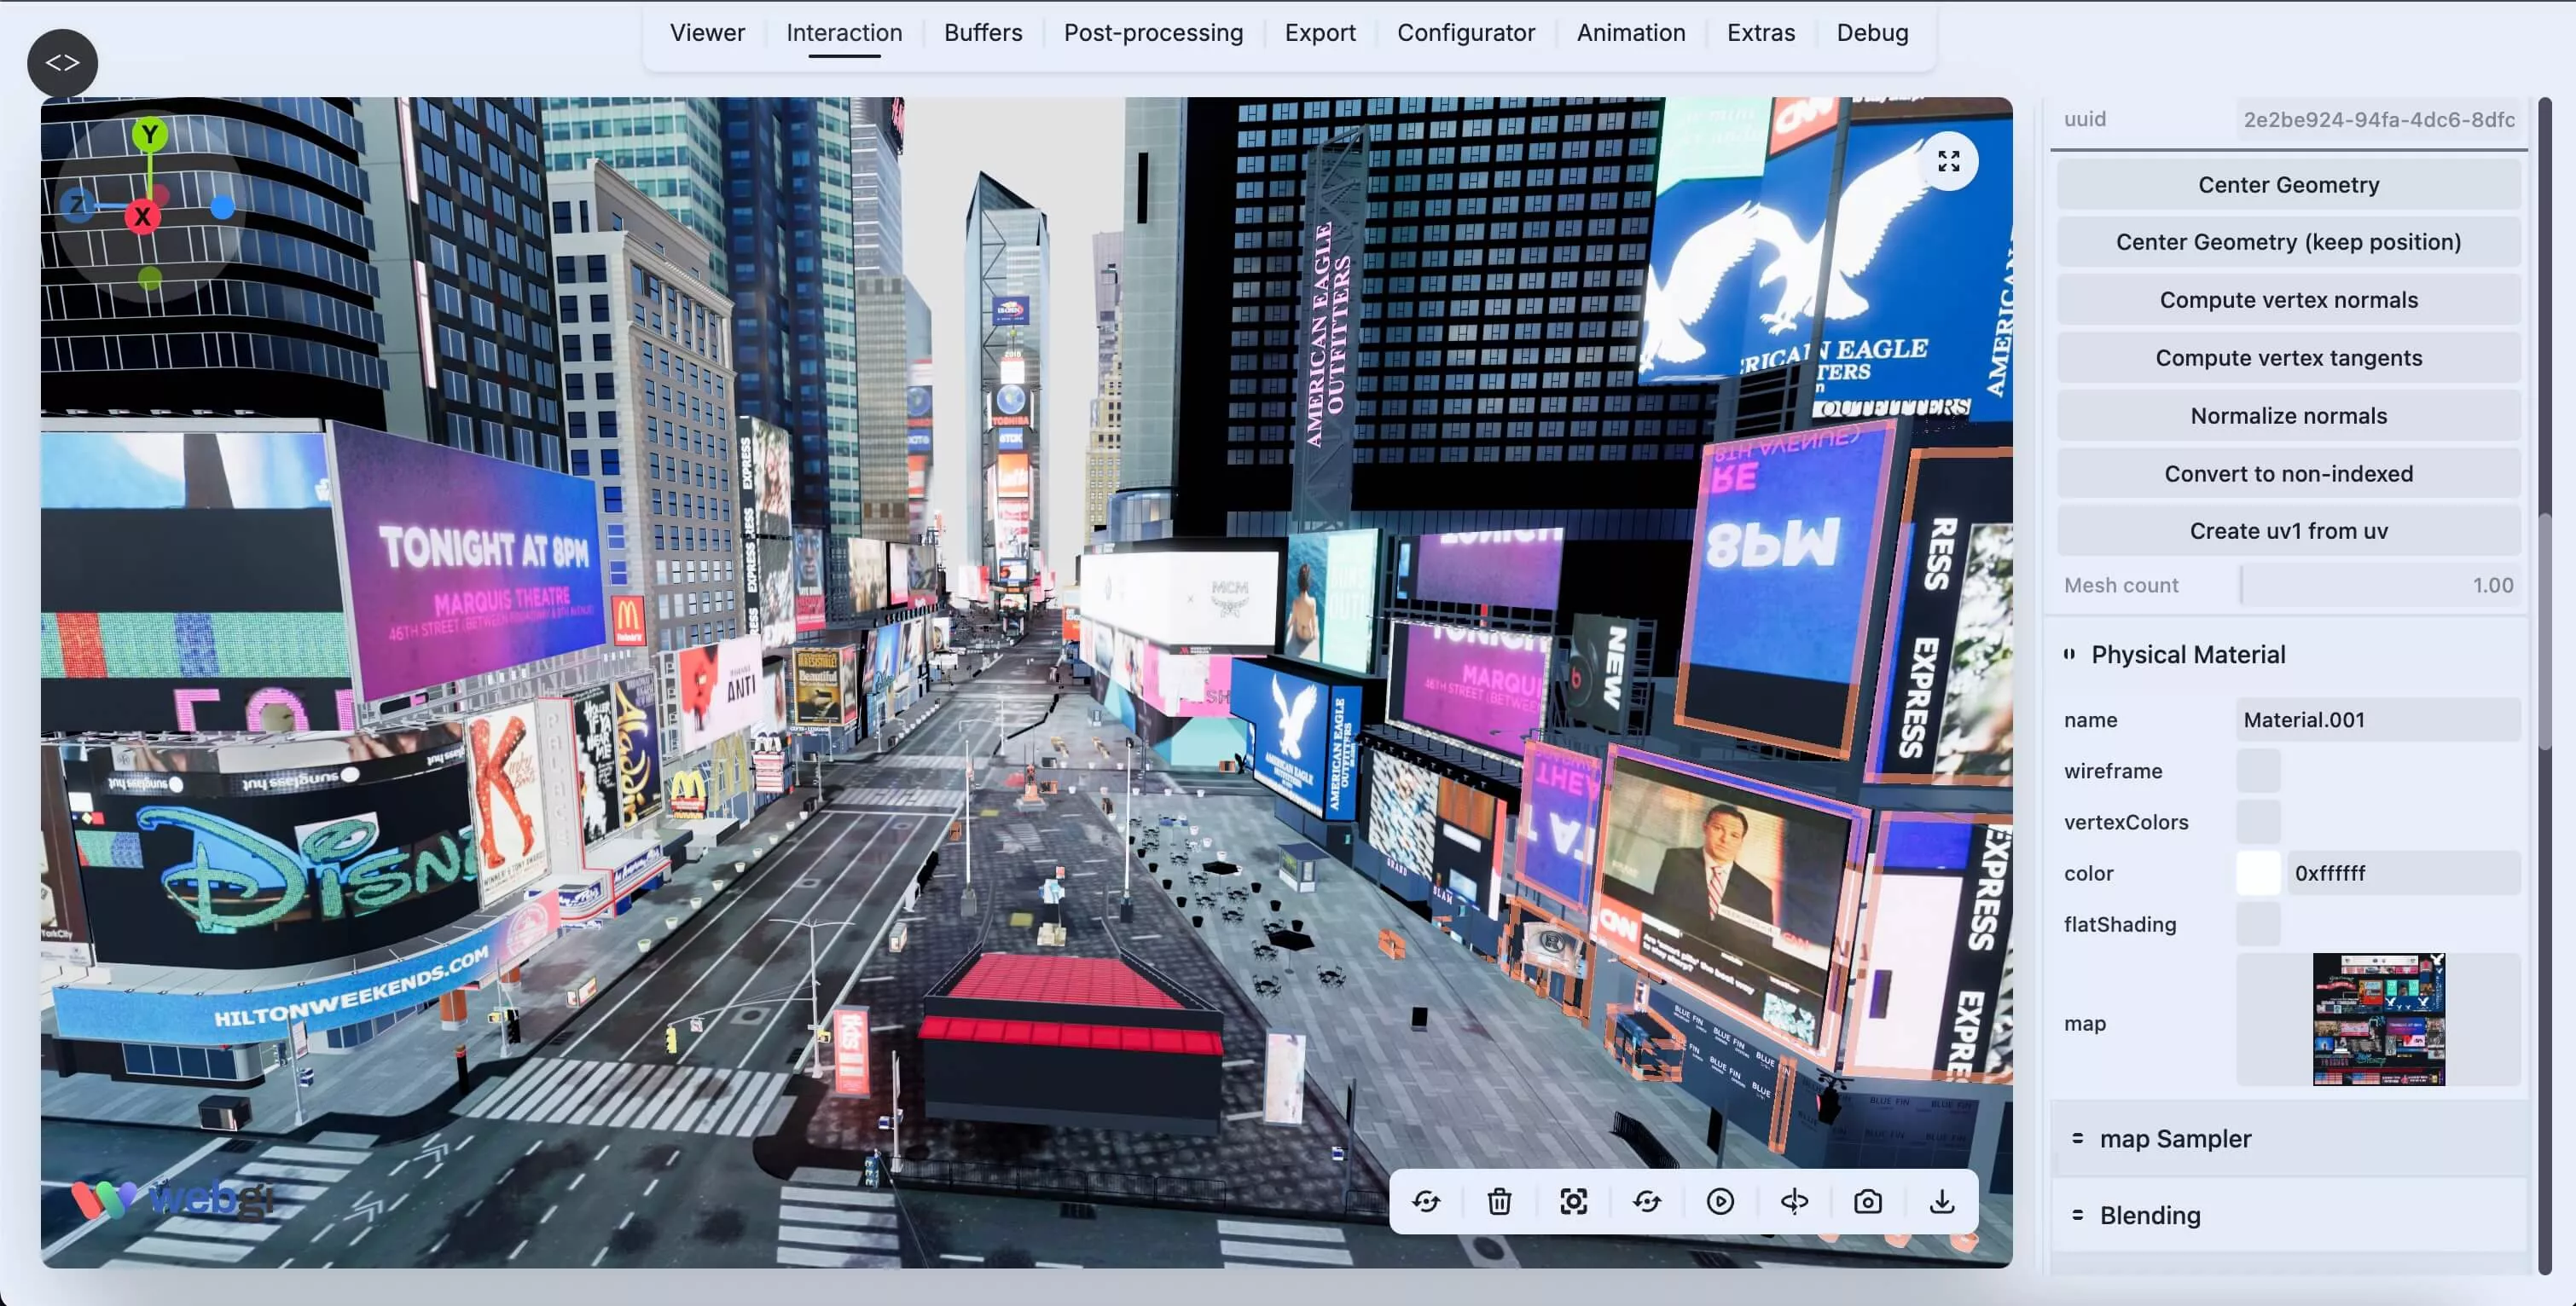Click the map texture thumbnail
This screenshot has height=1306, width=2576.
click(x=2378, y=1020)
